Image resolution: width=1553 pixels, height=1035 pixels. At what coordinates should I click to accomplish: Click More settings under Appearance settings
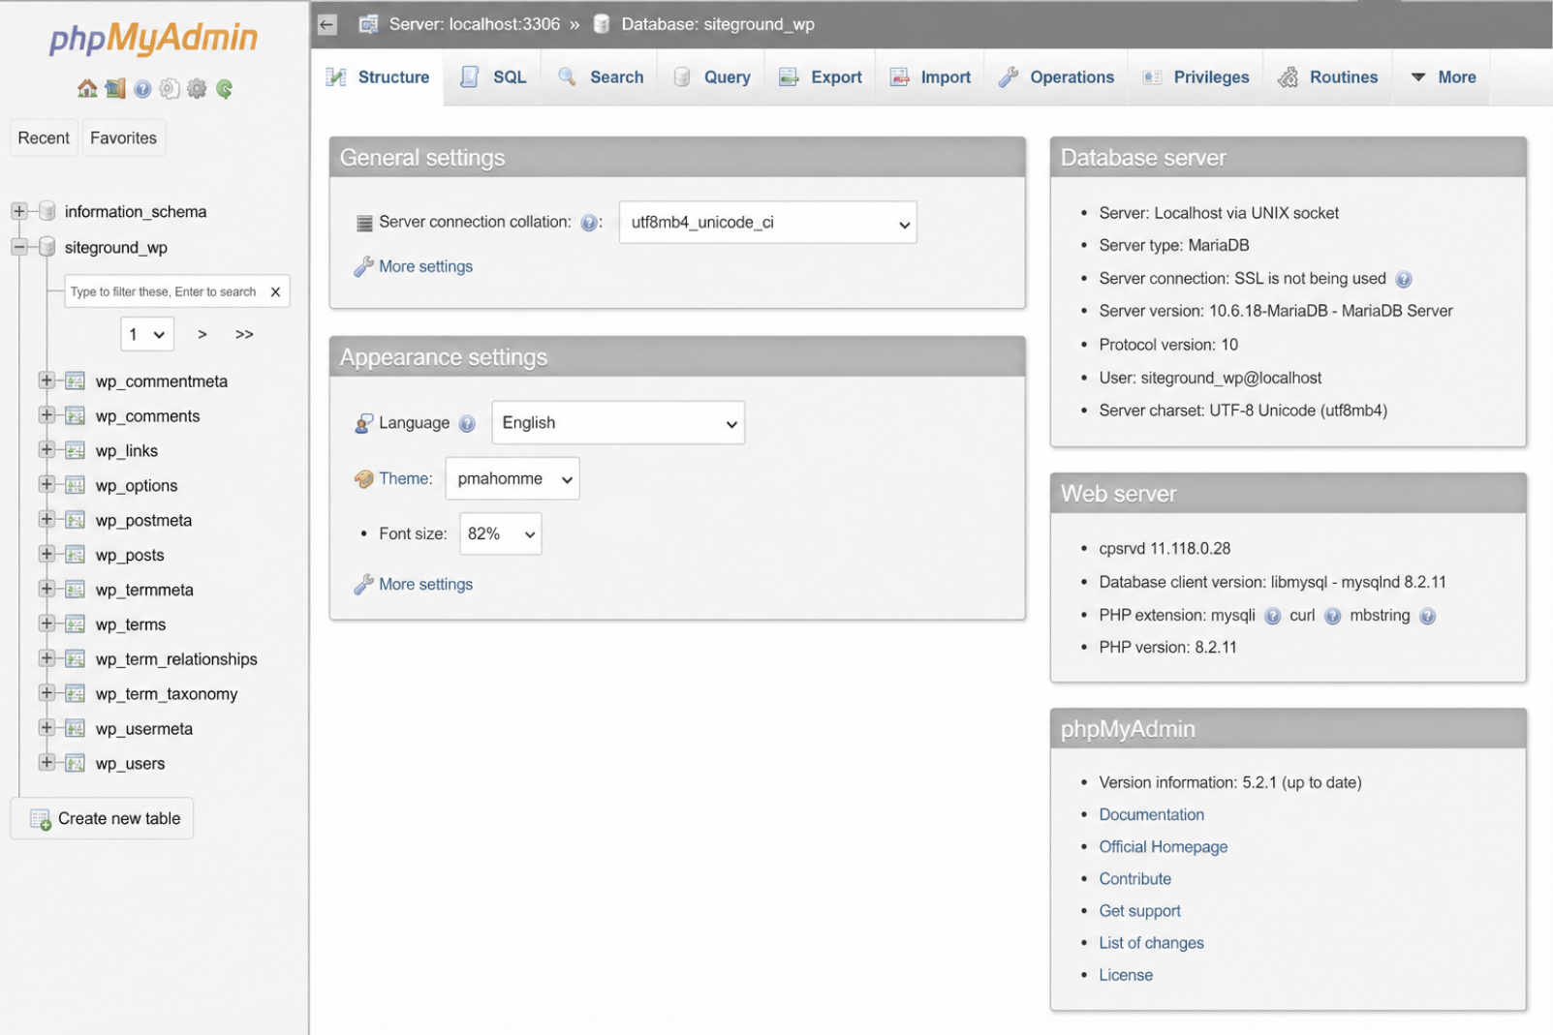point(425,584)
